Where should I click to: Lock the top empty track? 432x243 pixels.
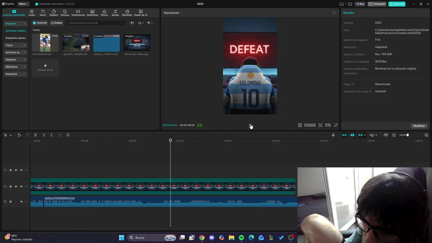[10, 170]
